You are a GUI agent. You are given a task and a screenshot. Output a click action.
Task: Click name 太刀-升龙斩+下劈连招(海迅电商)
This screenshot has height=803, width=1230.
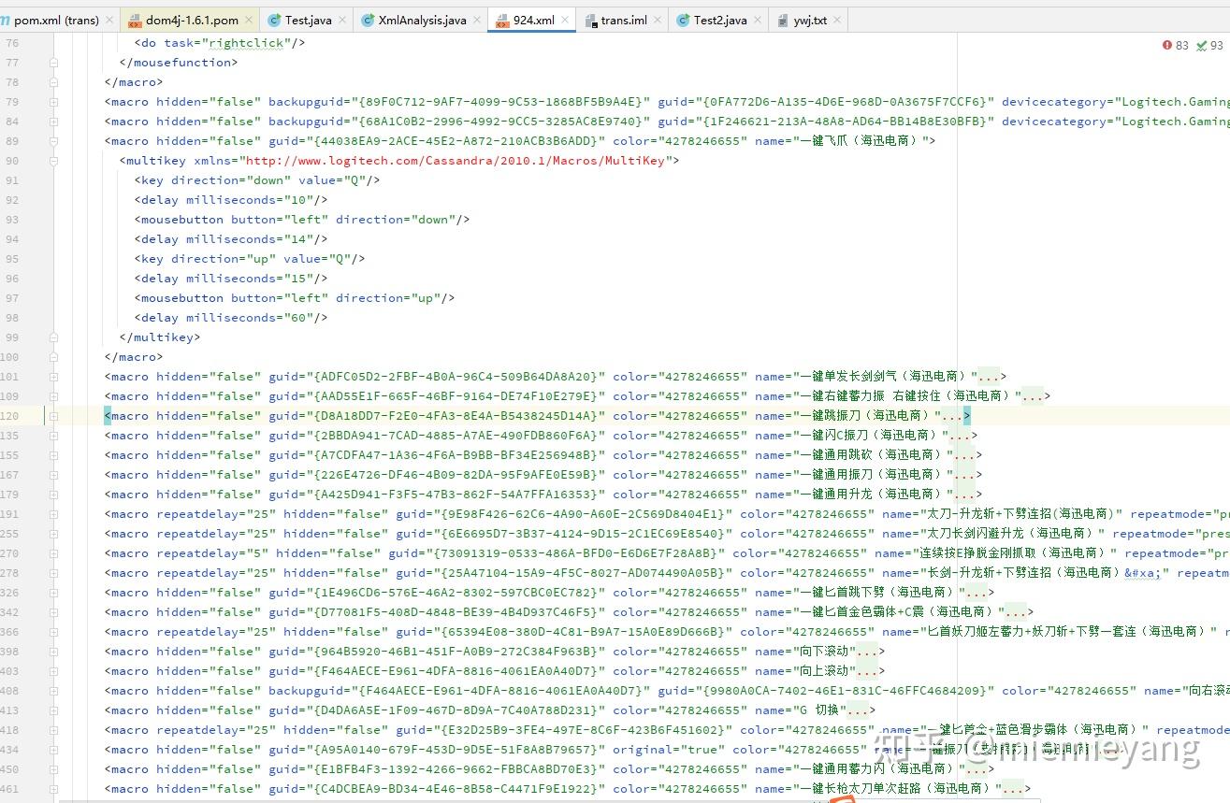pyautogui.click(x=1020, y=514)
